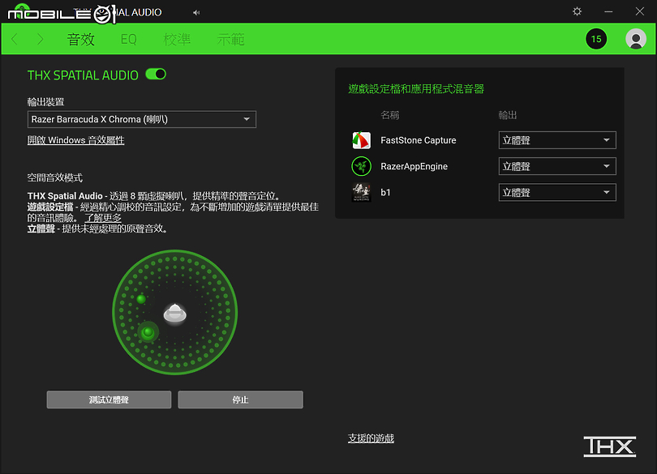Viewport: 657px width, 474px height.
Task: Click the 測試立體聲 button
Action: point(109,399)
